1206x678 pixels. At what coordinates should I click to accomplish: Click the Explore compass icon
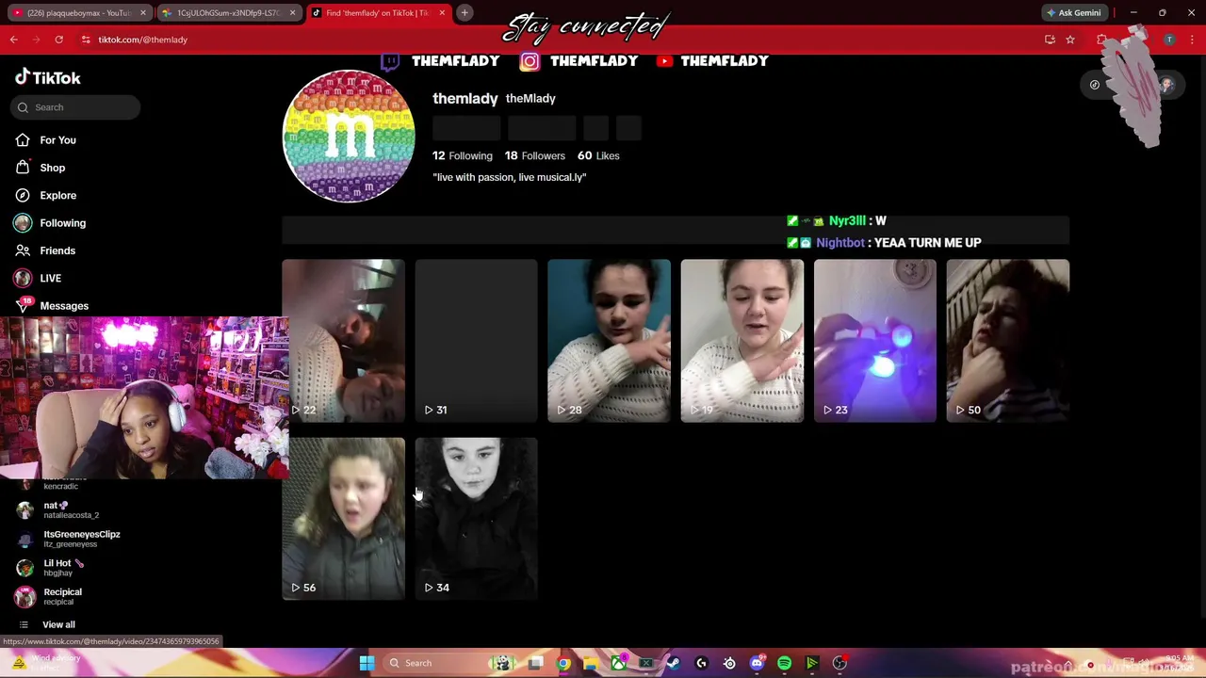click(x=23, y=195)
